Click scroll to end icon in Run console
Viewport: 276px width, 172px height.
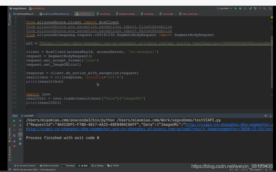coord(20,135)
